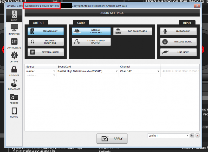The width and height of the screenshot is (208, 152).
Task: Select Speaker + Headphone output
Action: 46,42
